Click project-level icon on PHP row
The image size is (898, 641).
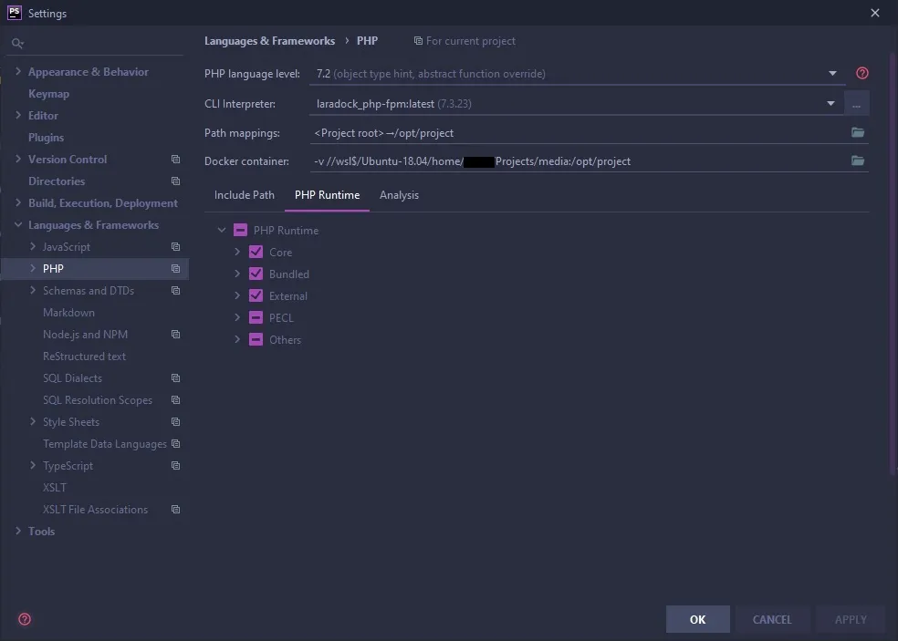click(x=176, y=268)
